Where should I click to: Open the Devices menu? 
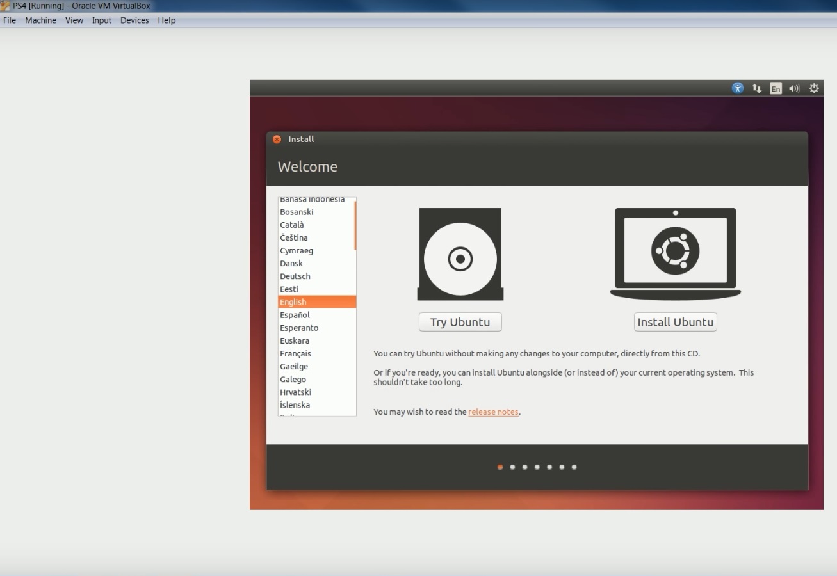click(x=134, y=20)
